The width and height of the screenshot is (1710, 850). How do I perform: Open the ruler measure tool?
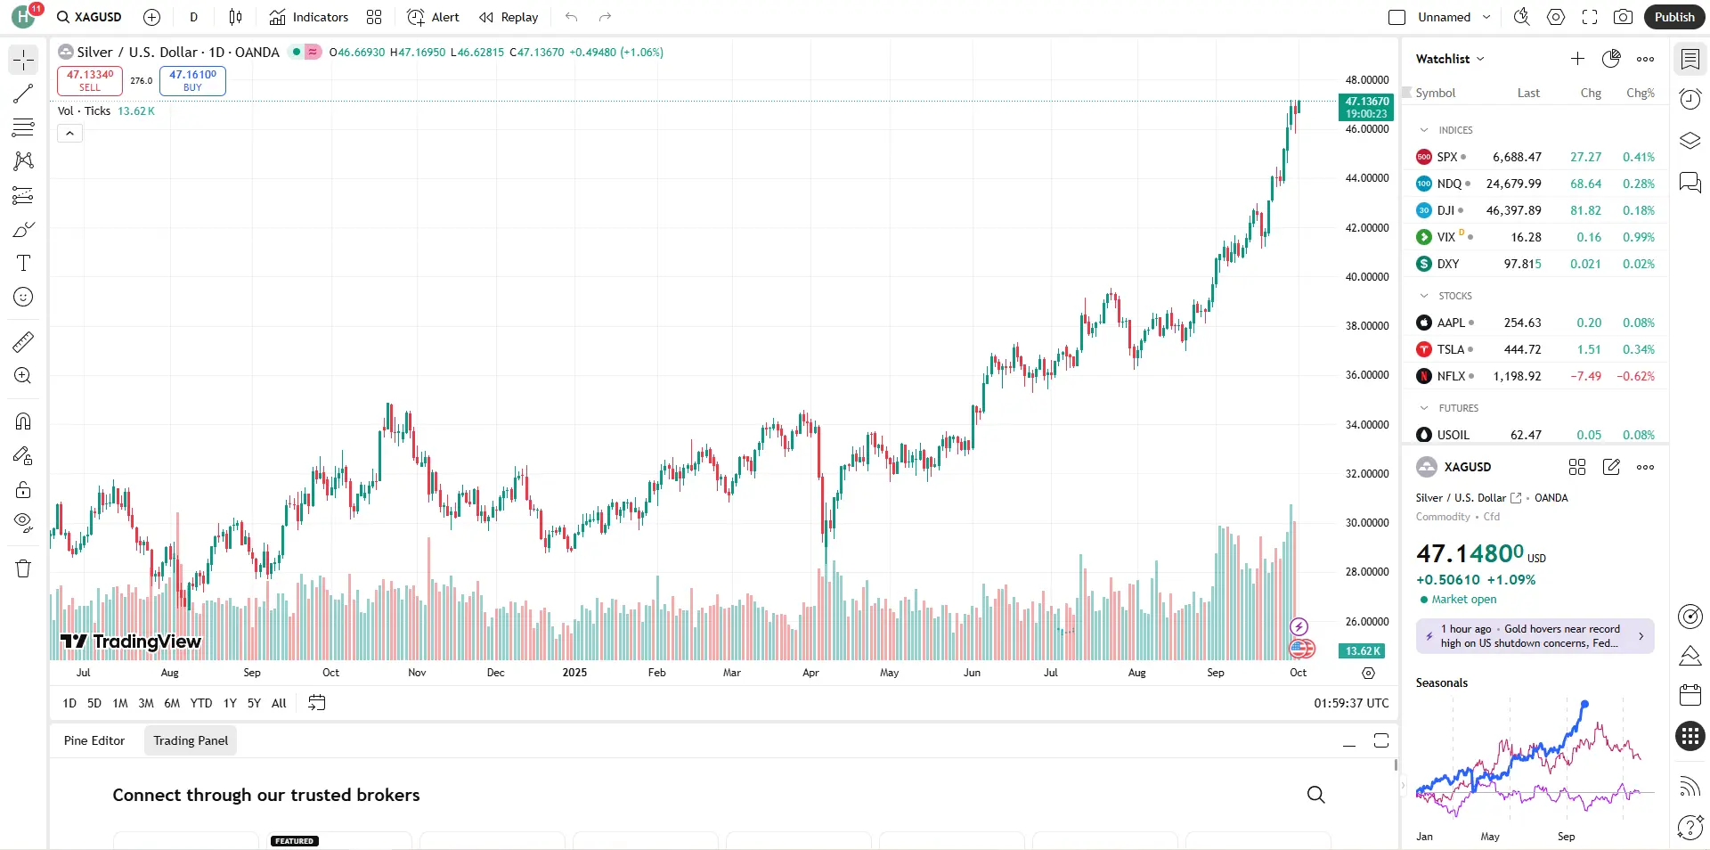click(x=23, y=342)
